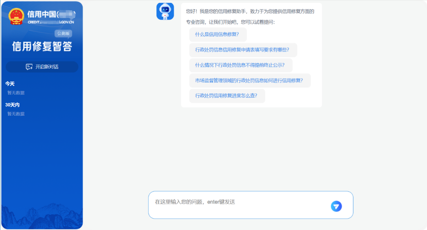Click the national emblem logo in sidebar

(x=17, y=17)
